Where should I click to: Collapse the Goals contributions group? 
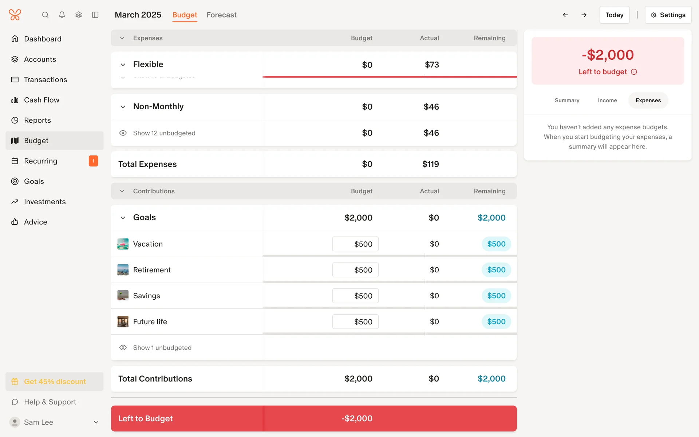click(123, 218)
